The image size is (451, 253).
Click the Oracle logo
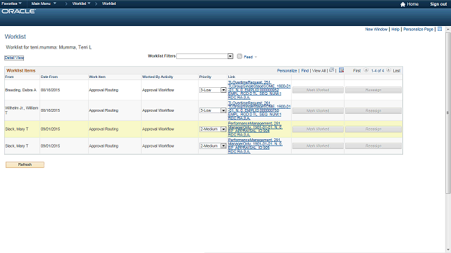(19, 11)
